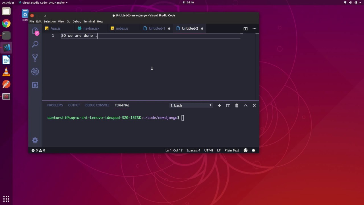Image resolution: width=364 pixels, height=205 pixels.
Task: Select the Untitled-2 editor tab
Action: click(x=190, y=28)
